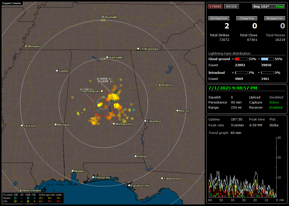Click storm cell label O-5995-1-
The image size is (289, 206).
[x=104, y=79]
